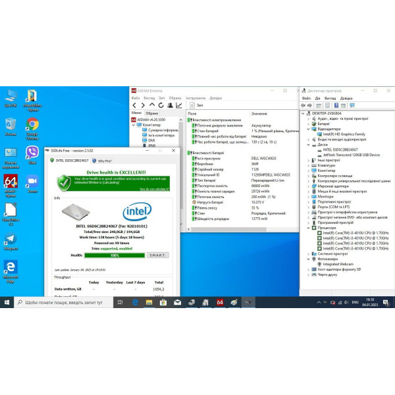This screenshot has width=395, height=395.
Task: Switch to Why Pro? tab in SSDLife
Action: pyautogui.click(x=102, y=161)
